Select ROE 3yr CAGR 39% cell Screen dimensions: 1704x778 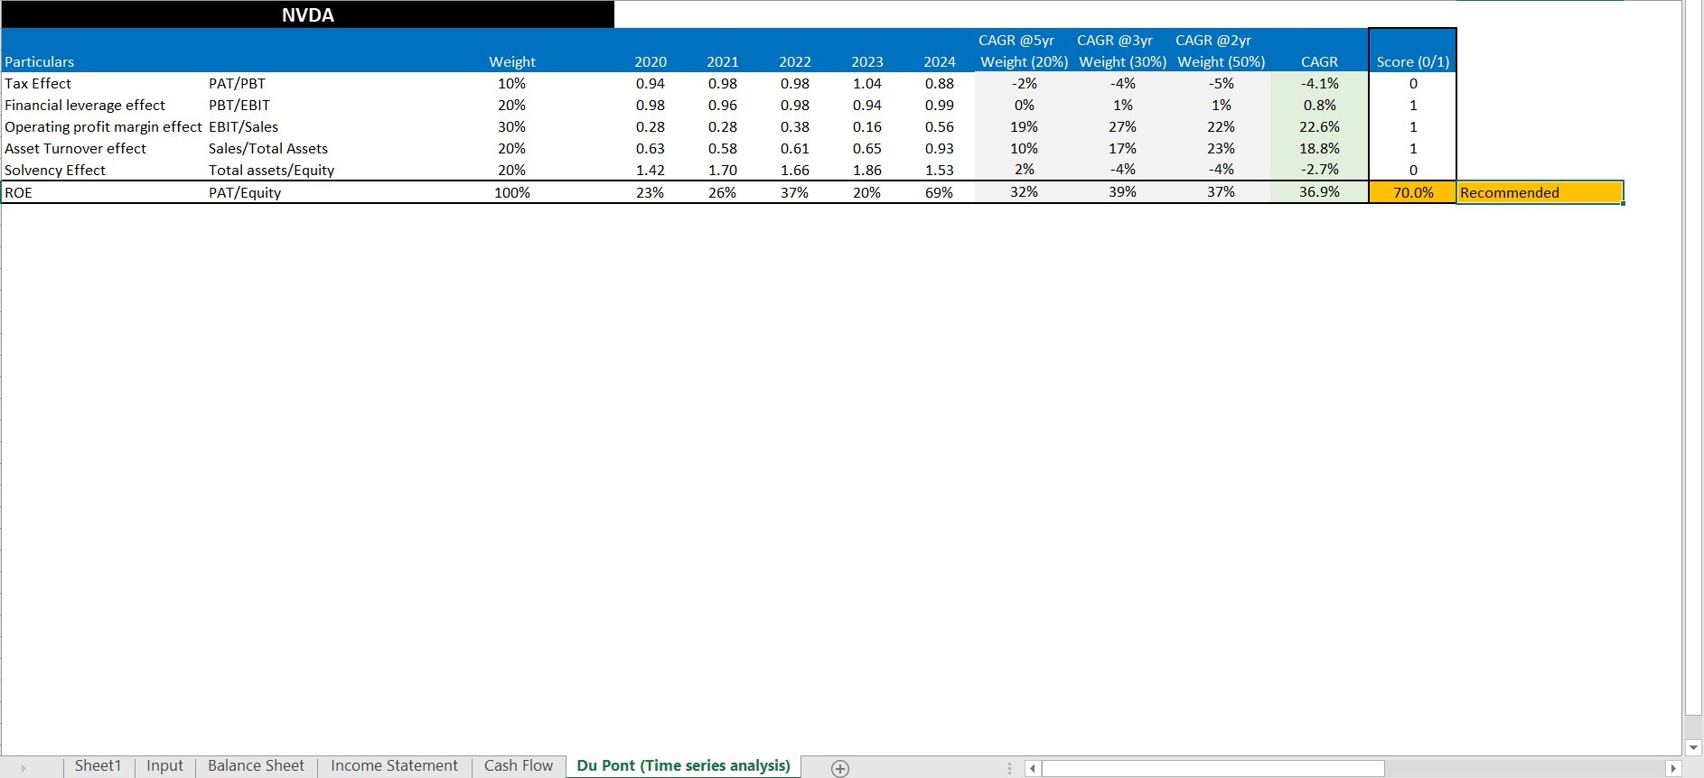tap(1122, 192)
